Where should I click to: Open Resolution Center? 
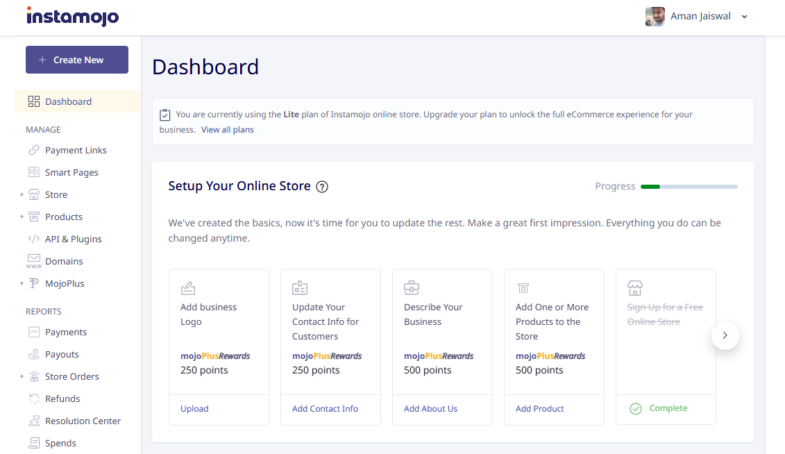click(83, 421)
